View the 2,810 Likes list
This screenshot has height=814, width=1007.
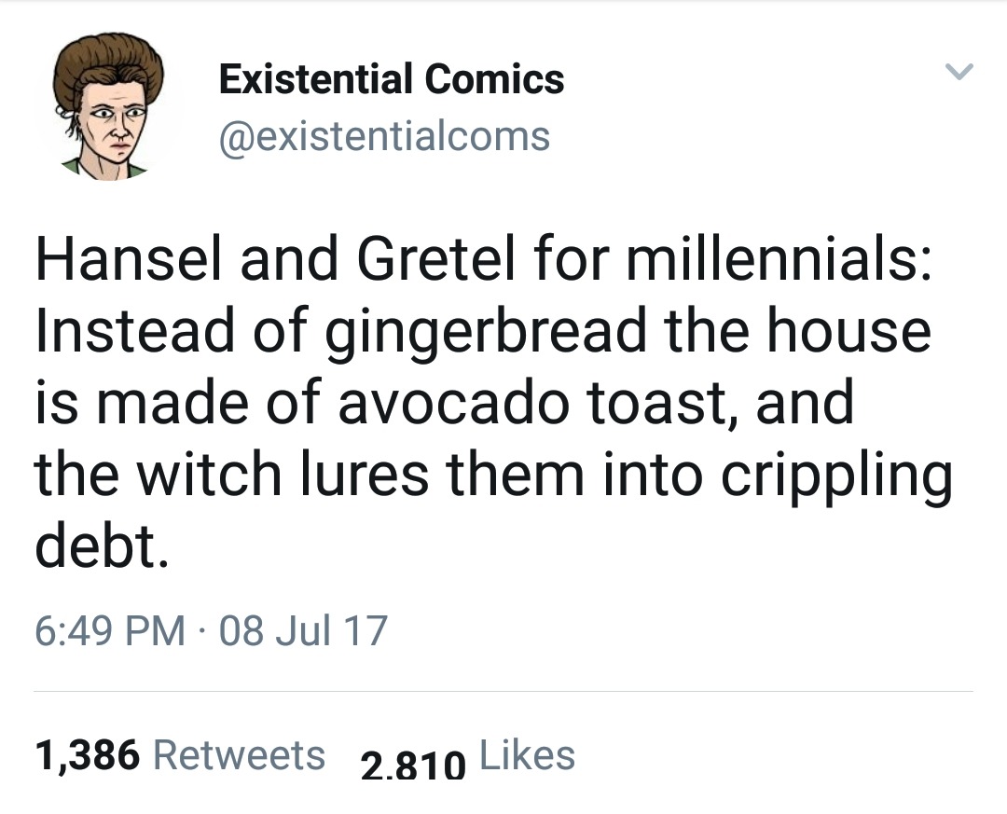467,757
